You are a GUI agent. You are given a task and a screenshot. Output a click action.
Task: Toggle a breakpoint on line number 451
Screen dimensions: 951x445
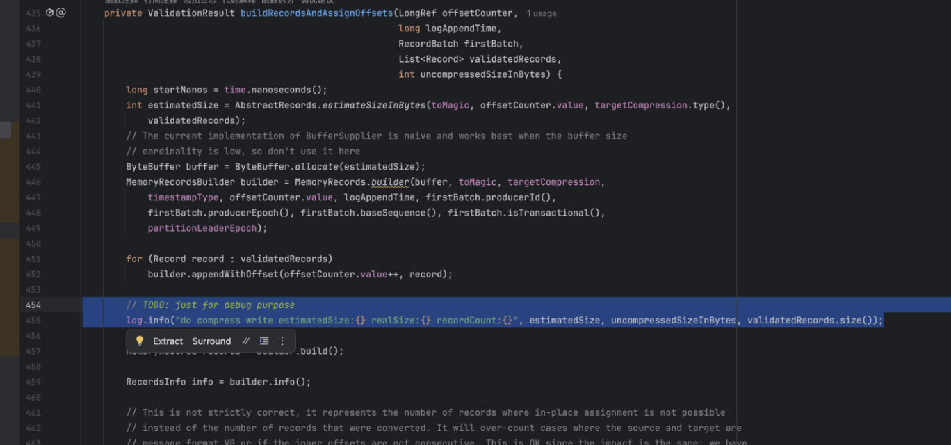point(33,259)
